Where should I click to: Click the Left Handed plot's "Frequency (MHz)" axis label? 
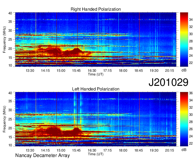(4, 119)
